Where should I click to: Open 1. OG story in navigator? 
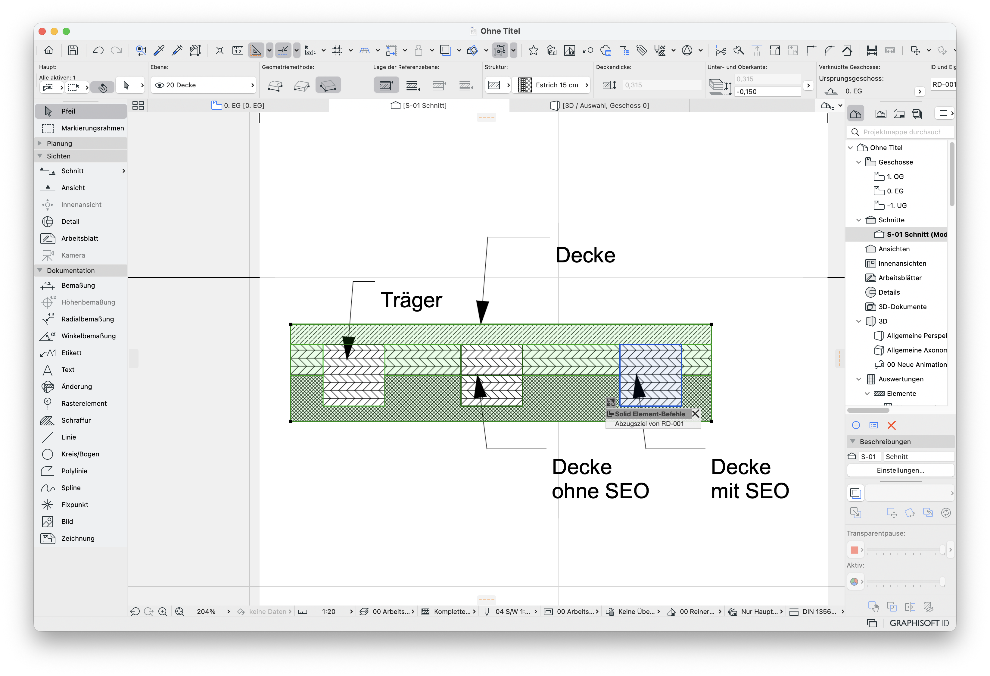coord(895,177)
